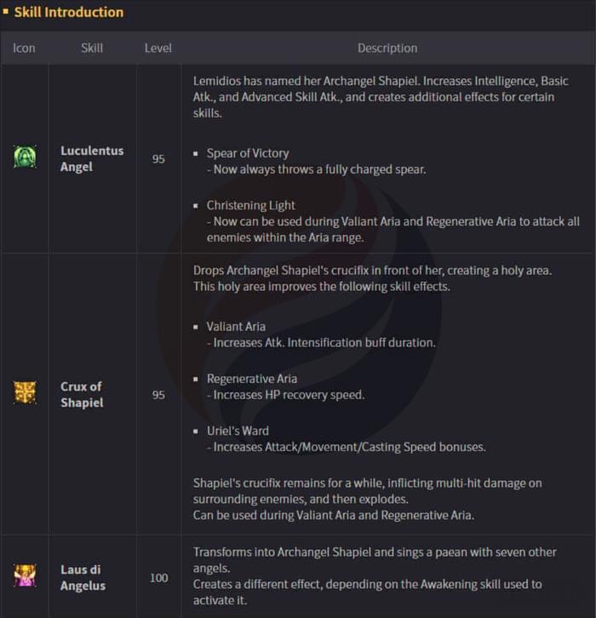
Task: Click the Luculentus Angel skill icon
Action: tap(25, 157)
